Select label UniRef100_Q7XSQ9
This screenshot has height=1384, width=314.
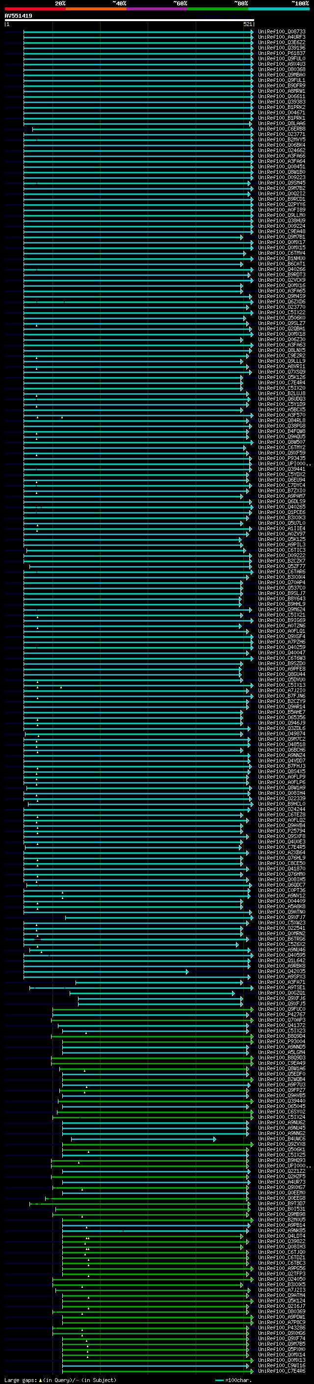(282, 372)
